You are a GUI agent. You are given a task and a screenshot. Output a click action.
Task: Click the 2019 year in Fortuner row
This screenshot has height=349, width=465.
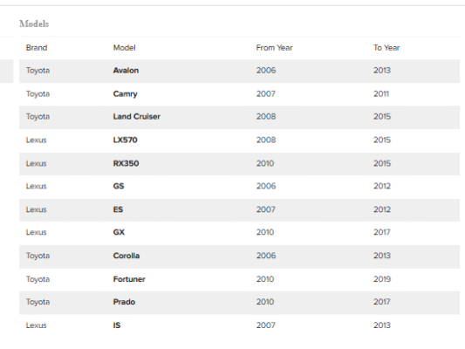pyautogui.click(x=382, y=279)
